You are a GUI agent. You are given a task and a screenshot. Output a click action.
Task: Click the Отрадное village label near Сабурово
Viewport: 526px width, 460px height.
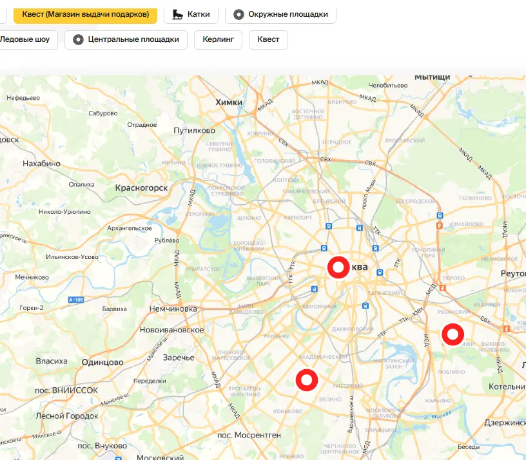[x=142, y=125]
